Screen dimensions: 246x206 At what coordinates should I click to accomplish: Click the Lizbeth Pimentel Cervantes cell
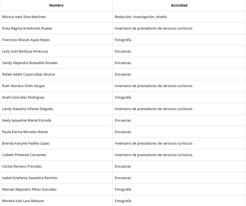point(24,155)
